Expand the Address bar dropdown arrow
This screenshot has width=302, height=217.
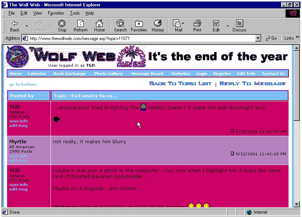tap(258, 38)
